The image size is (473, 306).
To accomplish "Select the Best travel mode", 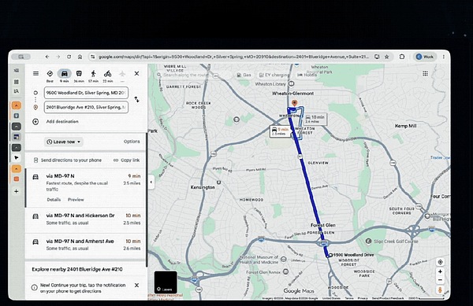I will click(50, 76).
